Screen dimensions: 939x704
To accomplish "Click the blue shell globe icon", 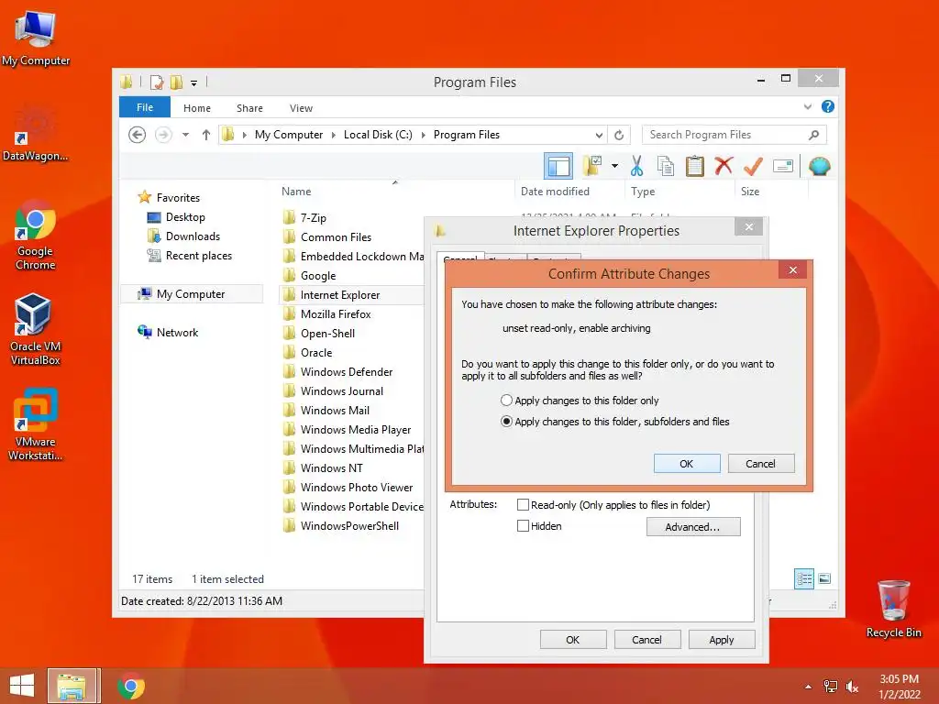I will [x=819, y=166].
